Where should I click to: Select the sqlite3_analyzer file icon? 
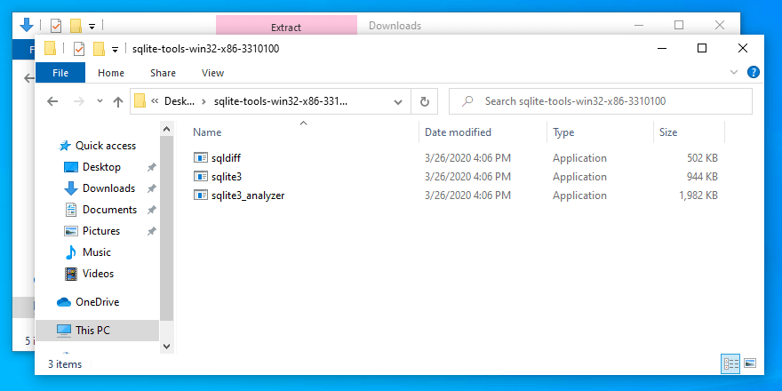point(201,195)
